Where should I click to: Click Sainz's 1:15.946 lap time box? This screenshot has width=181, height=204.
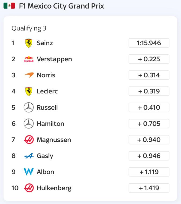[149, 43]
